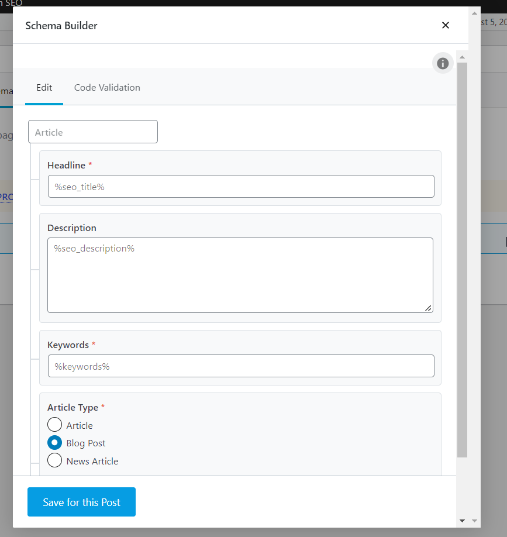Click the info icon in Schema Builder
The image size is (507, 537).
pos(443,63)
